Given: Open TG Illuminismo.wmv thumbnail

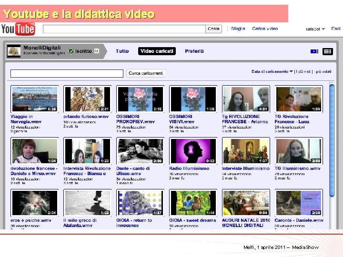Looking at the screenshot, I should tap(299, 151).
